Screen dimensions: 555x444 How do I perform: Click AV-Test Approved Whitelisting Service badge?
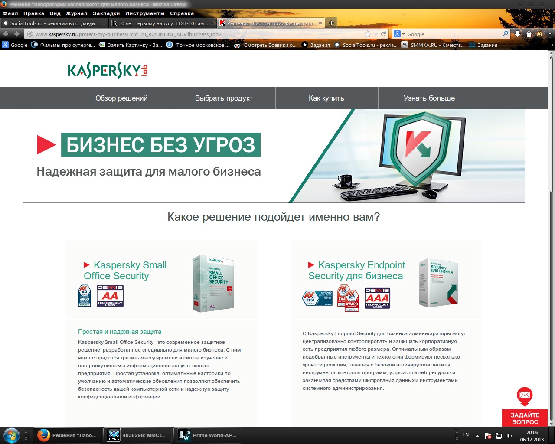pyautogui.click(x=317, y=298)
